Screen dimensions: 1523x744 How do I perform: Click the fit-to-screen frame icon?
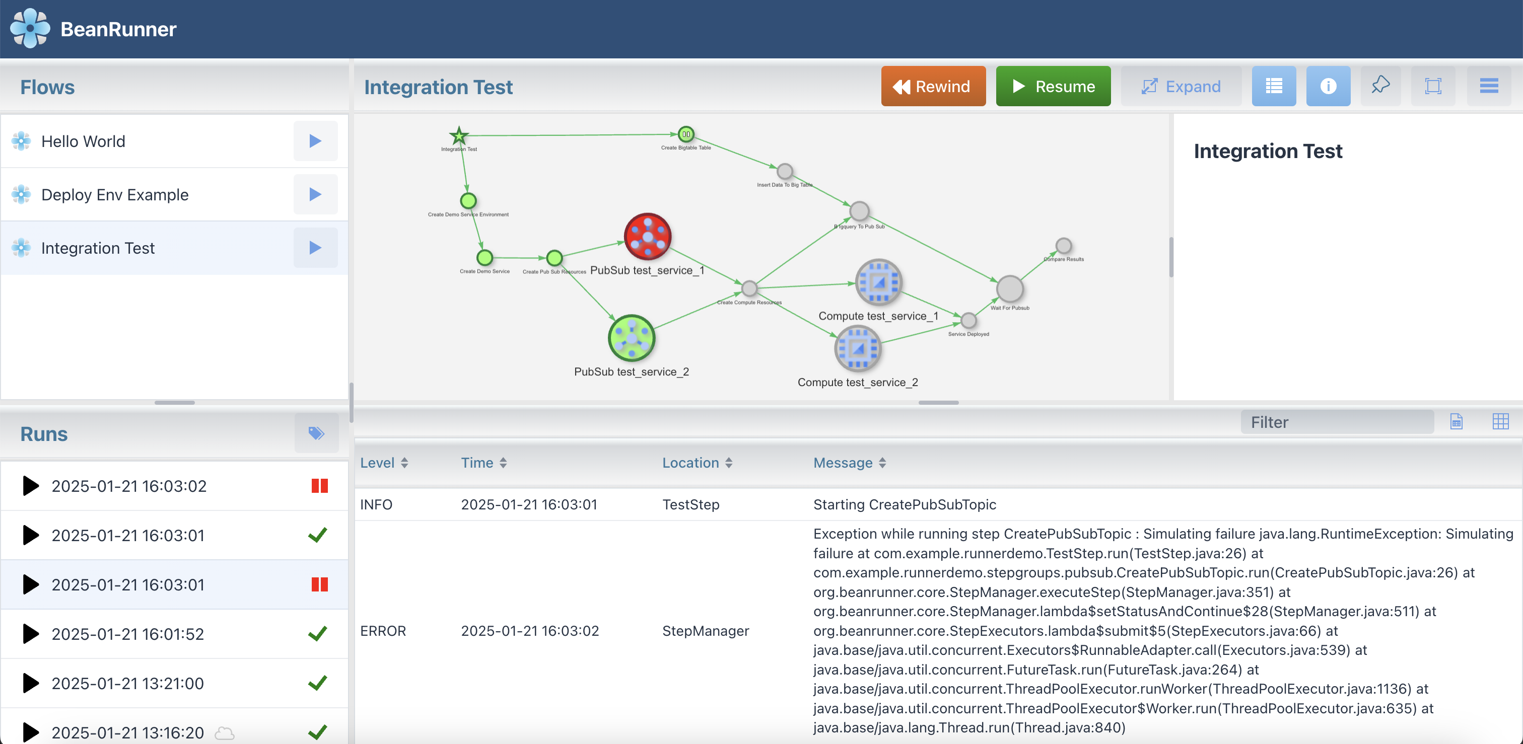1432,86
